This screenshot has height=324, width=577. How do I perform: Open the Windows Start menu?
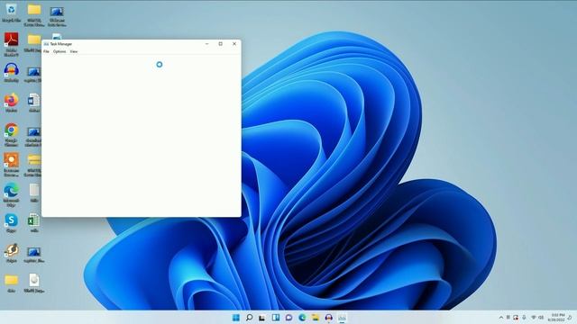click(236, 318)
